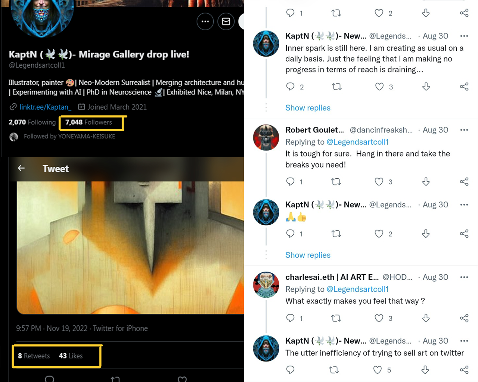Open more options on charlesai.eth's reply
This screenshot has height=382, width=478.
(464, 277)
